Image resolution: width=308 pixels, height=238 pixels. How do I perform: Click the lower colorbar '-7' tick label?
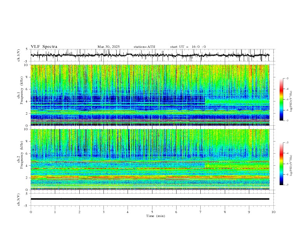(x=287, y=185)
